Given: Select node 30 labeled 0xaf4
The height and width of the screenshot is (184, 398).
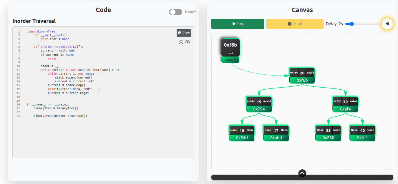Looking at the screenshot, I should [x=345, y=104].
